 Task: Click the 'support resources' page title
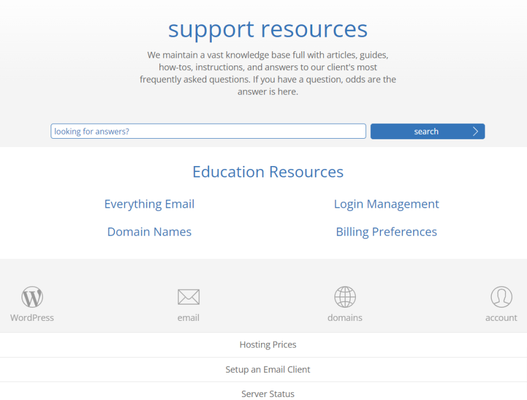[x=268, y=30]
